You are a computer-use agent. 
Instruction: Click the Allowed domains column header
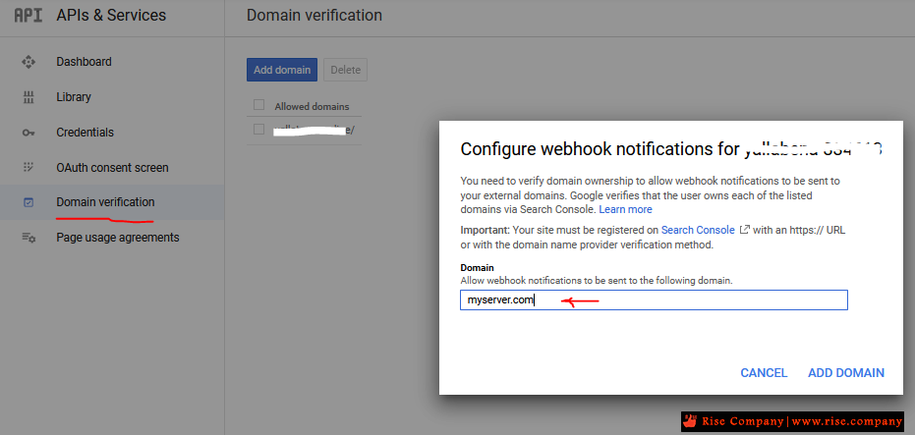coord(312,107)
